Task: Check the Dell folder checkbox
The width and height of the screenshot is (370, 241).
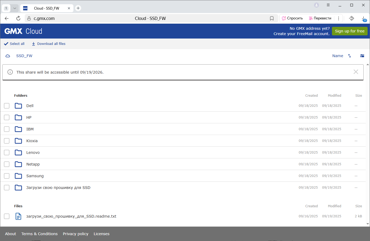Action: tap(7, 106)
